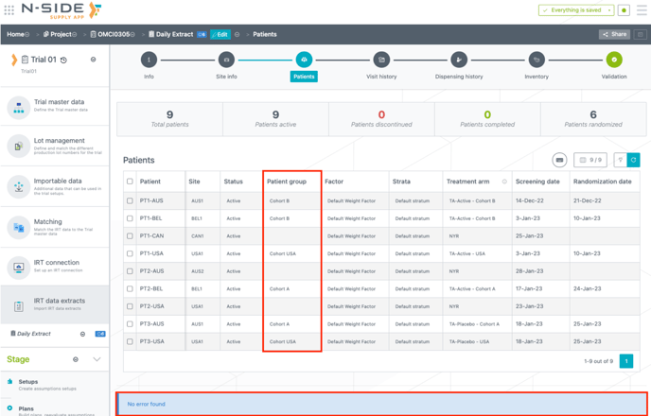Expand the Stage section chevron
The height and width of the screenshot is (416, 651).
97,359
